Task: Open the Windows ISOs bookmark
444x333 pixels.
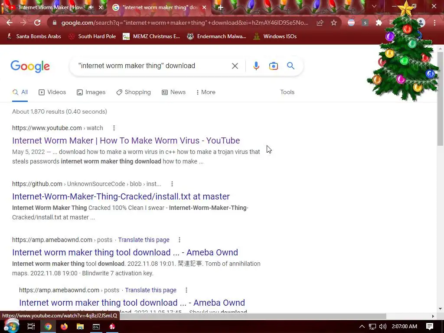Action: [x=275, y=36]
